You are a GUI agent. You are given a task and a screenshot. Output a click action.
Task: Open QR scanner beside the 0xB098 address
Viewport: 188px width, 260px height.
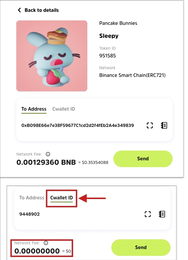(150, 125)
